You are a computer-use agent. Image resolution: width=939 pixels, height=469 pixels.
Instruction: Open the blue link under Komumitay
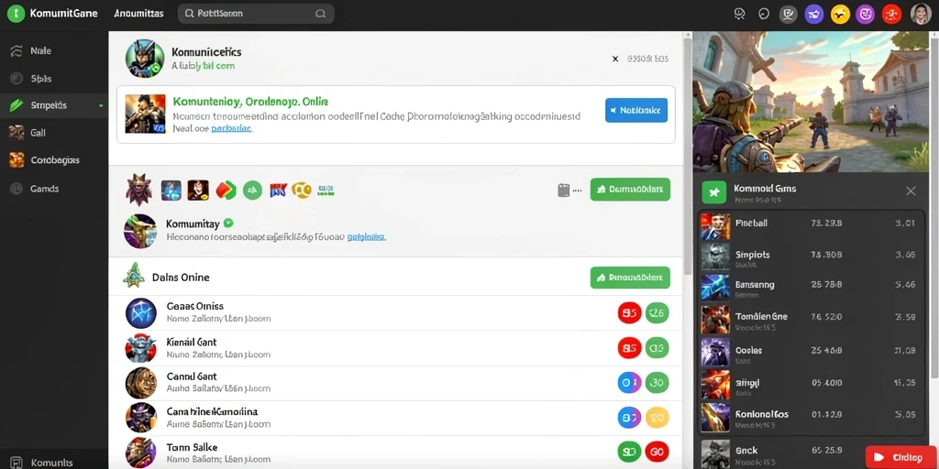(x=367, y=237)
